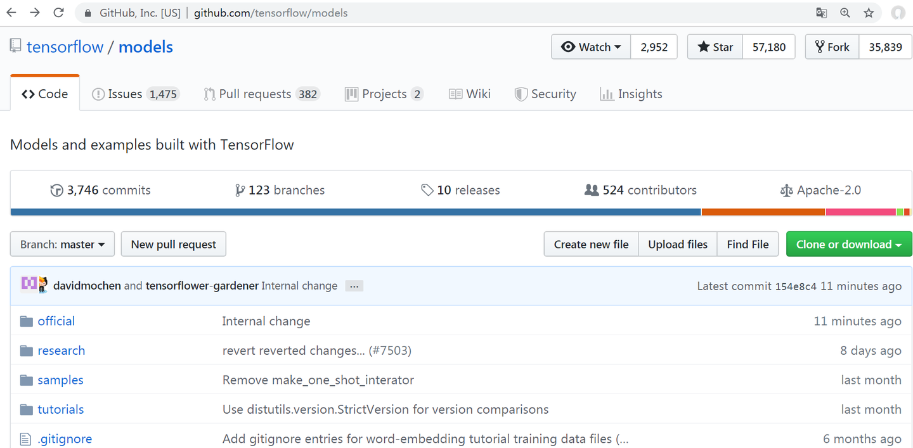Open the Clone or download dropdown
913x448 pixels.
point(848,245)
